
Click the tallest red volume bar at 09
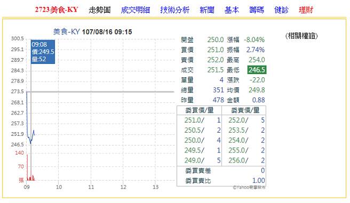[27, 167]
